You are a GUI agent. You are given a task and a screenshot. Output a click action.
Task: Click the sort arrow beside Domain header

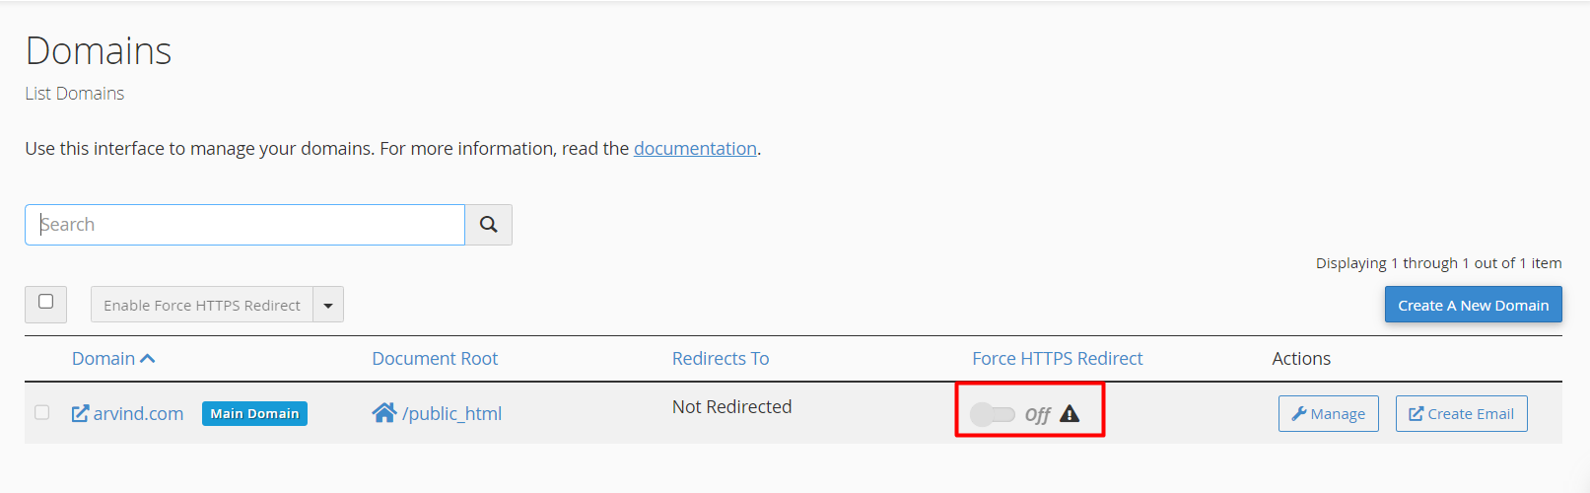click(148, 359)
